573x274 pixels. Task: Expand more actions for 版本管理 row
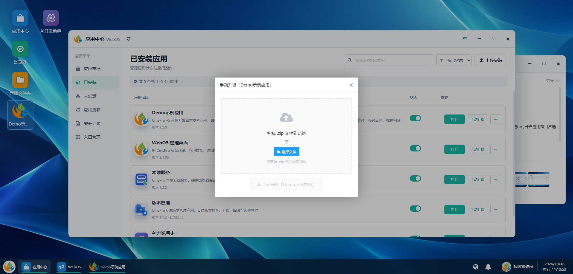[x=496, y=210]
